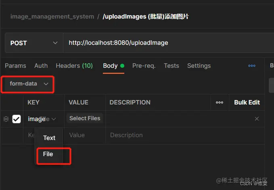Click the Bulk Edit button
Screen dimensions: 274x190
(247, 102)
